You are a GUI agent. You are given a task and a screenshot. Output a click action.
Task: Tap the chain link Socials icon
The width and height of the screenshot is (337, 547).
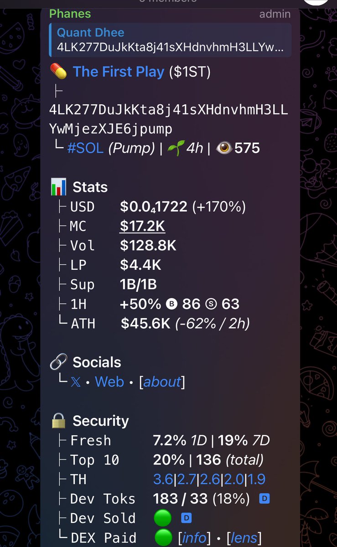coord(58,362)
